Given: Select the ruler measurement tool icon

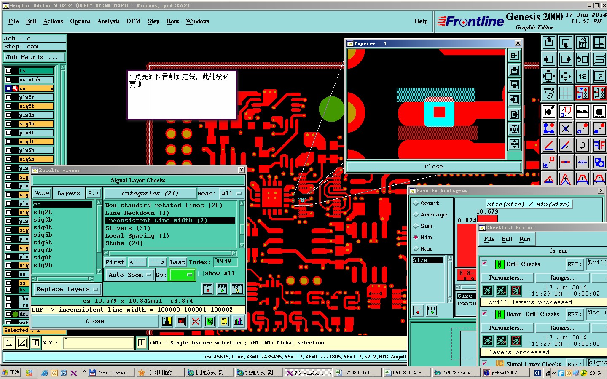Looking at the screenshot, I should [582, 112].
